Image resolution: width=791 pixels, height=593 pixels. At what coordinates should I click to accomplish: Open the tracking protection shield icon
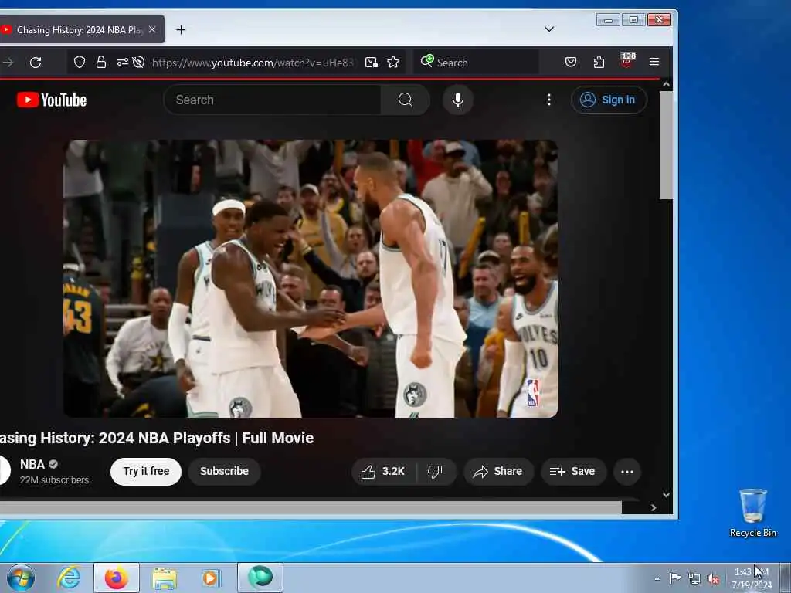[80, 62]
